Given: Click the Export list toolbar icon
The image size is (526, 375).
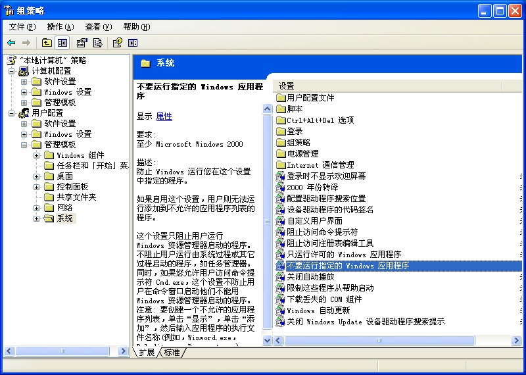Looking at the screenshot, I should (x=97, y=43).
